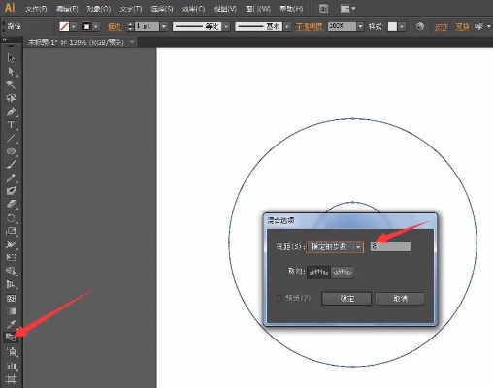Select the Pen tool
This screenshot has height=388, width=493.
[x=11, y=112]
